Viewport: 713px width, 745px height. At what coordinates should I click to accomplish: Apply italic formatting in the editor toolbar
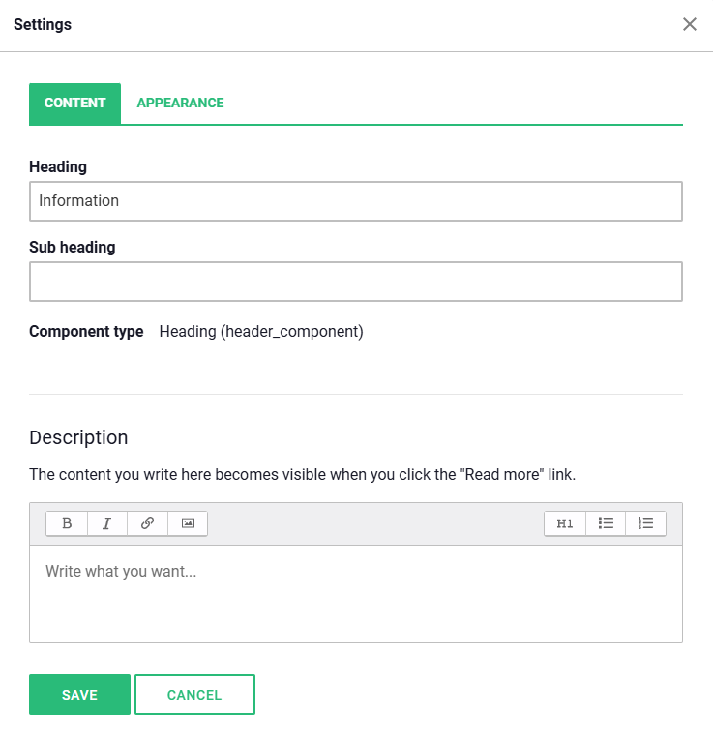point(107,523)
